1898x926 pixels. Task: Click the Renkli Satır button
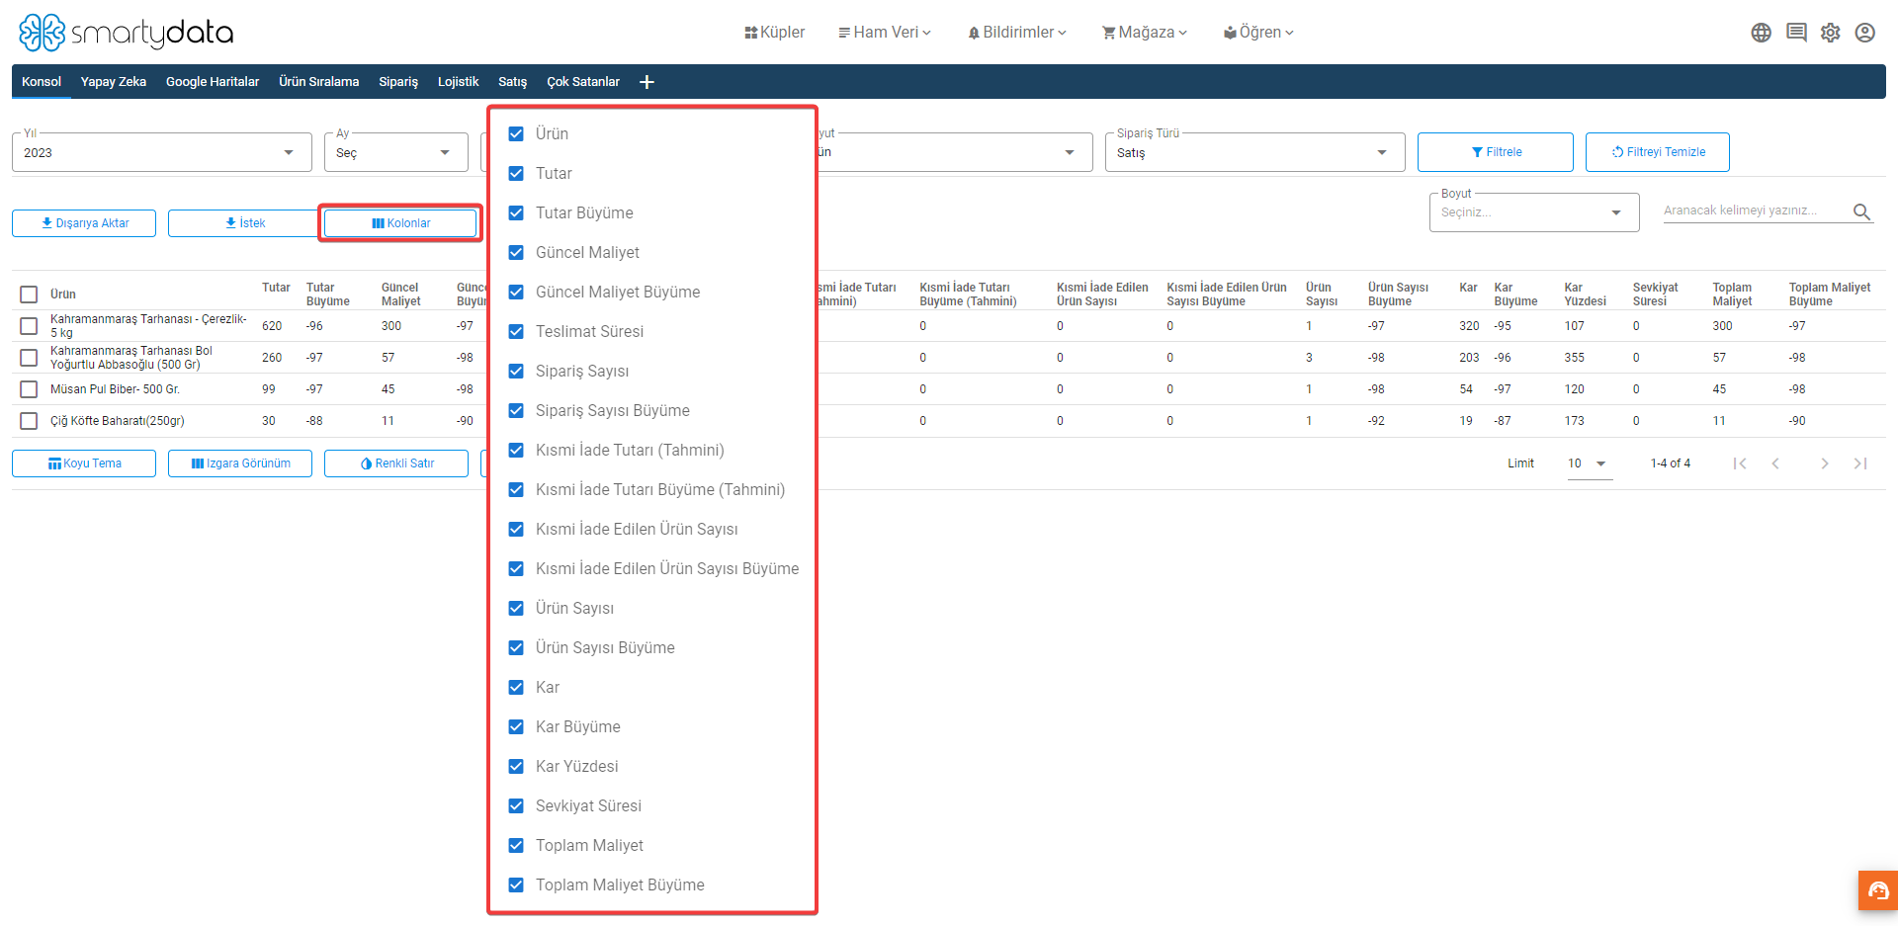[x=396, y=463]
